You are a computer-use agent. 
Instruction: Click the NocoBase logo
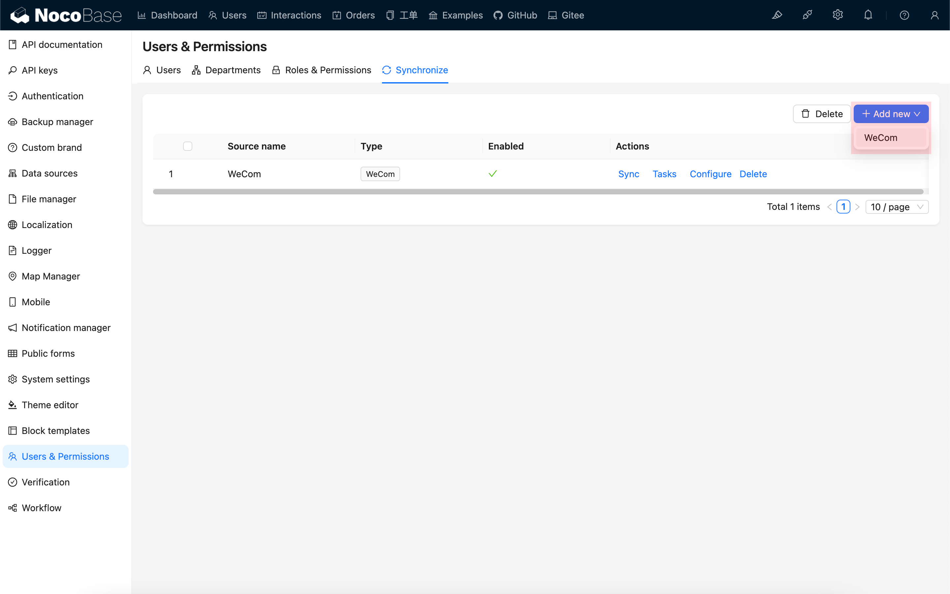pos(66,15)
